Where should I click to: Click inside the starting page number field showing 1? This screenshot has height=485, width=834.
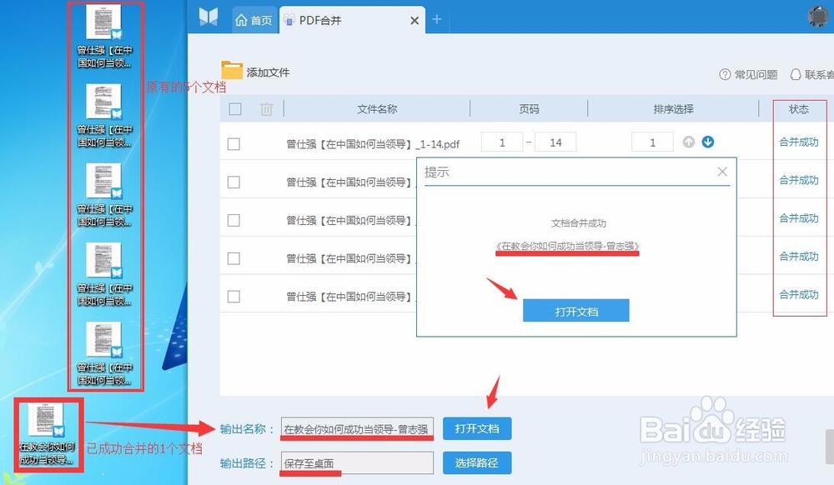(x=501, y=142)
